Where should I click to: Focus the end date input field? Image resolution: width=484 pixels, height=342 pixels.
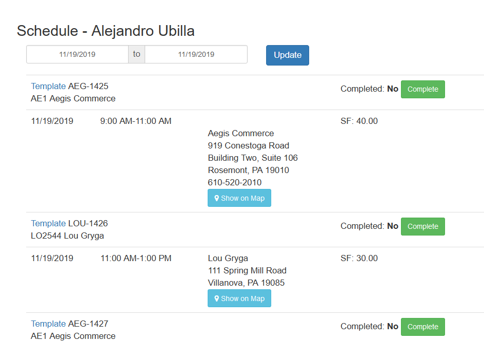pyautogui.click(x=196, y=54)
